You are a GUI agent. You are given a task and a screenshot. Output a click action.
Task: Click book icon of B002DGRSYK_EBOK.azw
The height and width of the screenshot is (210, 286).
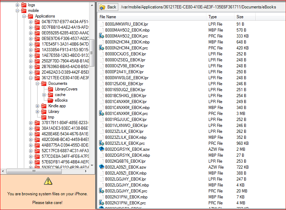101,149
